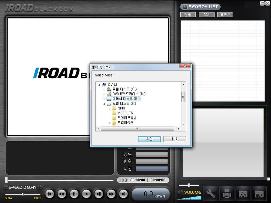Viewport: 271px width, 203px height.
Task: Click the 방위 direction field
Action: pyautogui.click(x=151, y=162)
